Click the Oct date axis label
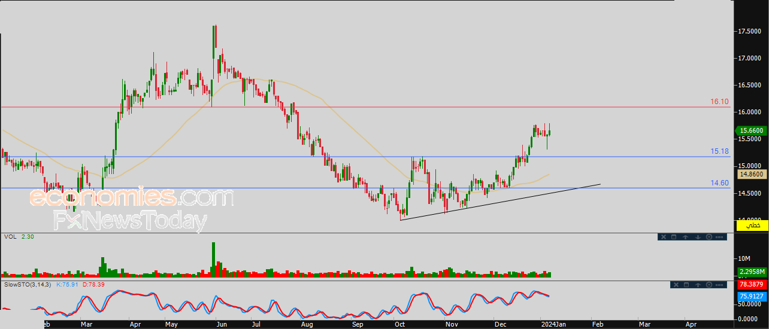 pos(399,324)
